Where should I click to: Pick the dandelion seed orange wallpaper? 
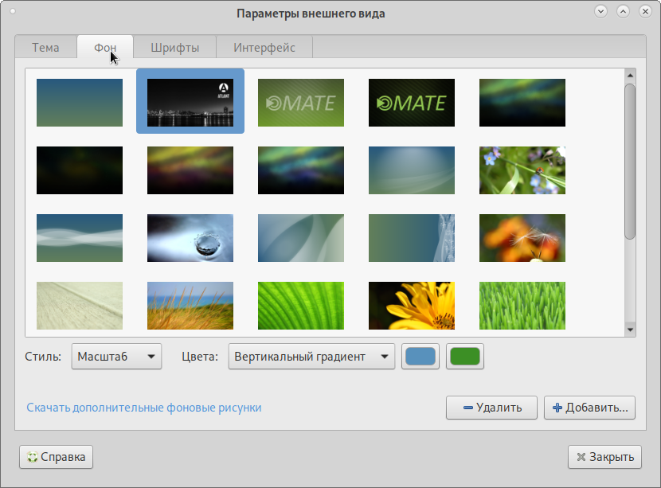pyautogui.click(x=522, y=237)
